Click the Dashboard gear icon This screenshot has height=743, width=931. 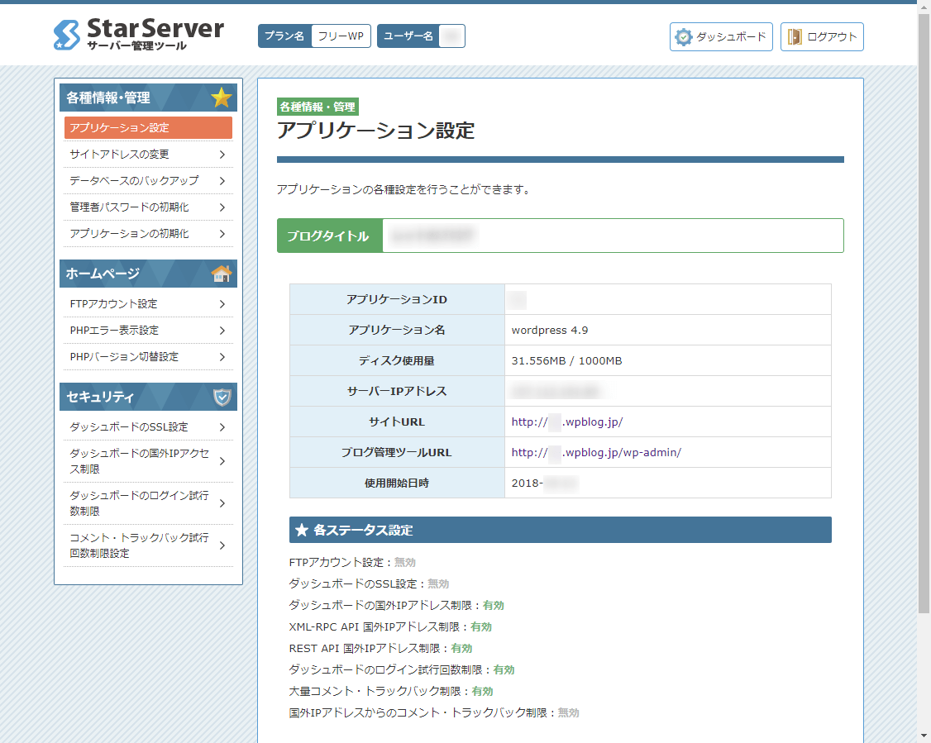click(x=684, y=37)
